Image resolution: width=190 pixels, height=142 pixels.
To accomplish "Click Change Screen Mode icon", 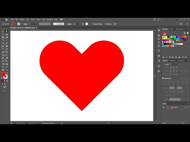I will (x=5, y=87).
